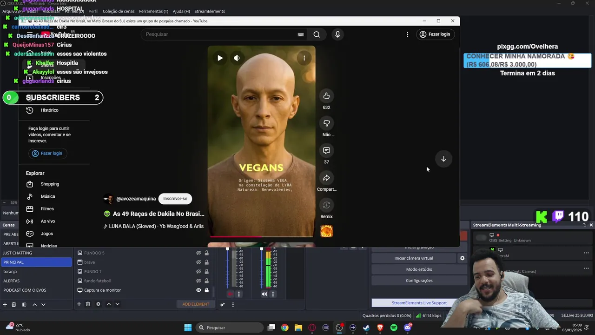Open the comments with 37 replies

(326, 150)
